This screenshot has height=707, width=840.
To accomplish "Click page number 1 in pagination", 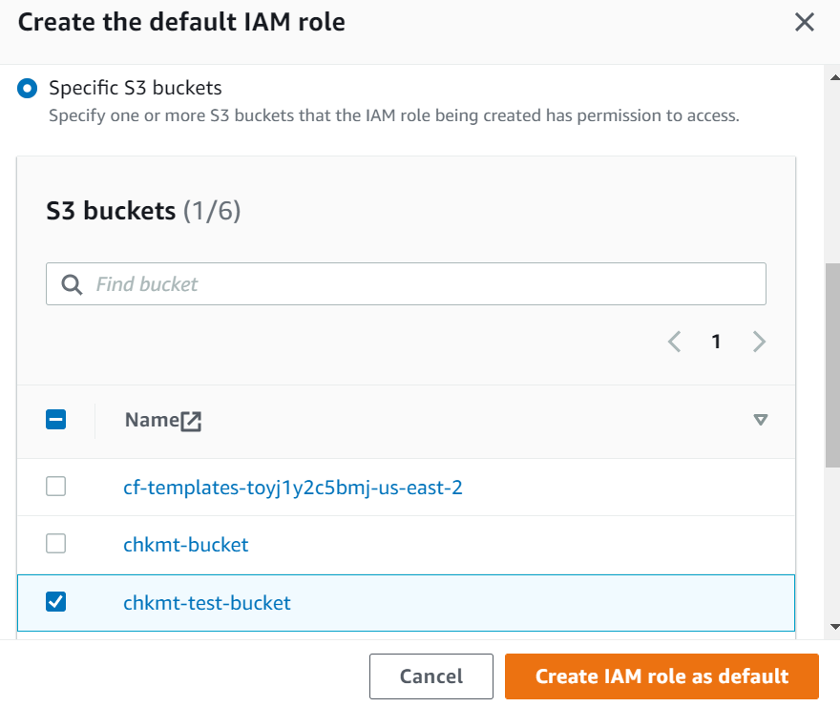I will click(x=716, y=341).
